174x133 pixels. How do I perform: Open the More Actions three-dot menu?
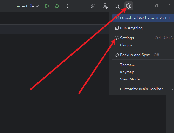67,6
